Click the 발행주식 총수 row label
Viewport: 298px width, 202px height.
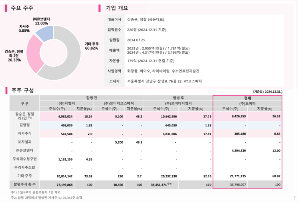[24, 184]
